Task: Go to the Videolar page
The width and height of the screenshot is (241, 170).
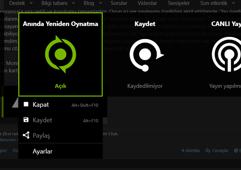Action: [147, 3]
